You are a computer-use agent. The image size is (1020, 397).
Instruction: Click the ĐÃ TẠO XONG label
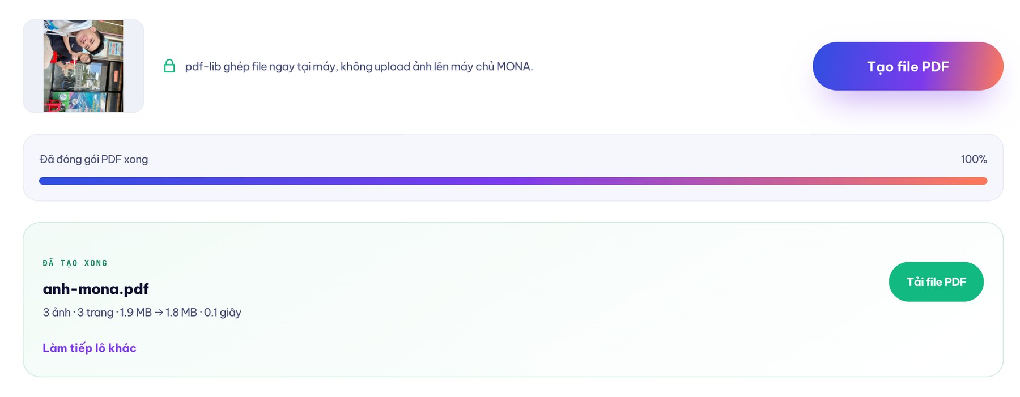(75, 263)
